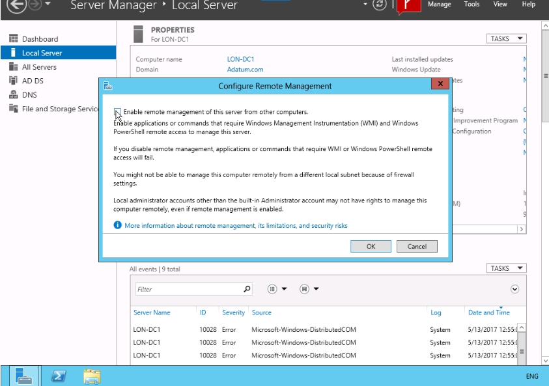Click the Server Manager taskbar icon

(23, 376)
